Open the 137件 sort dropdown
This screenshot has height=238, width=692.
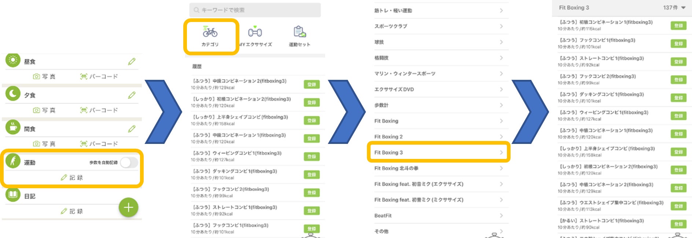point(674,8)
